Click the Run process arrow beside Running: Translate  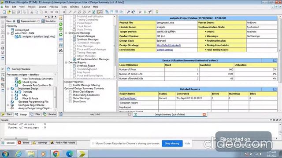coord(3,69)
